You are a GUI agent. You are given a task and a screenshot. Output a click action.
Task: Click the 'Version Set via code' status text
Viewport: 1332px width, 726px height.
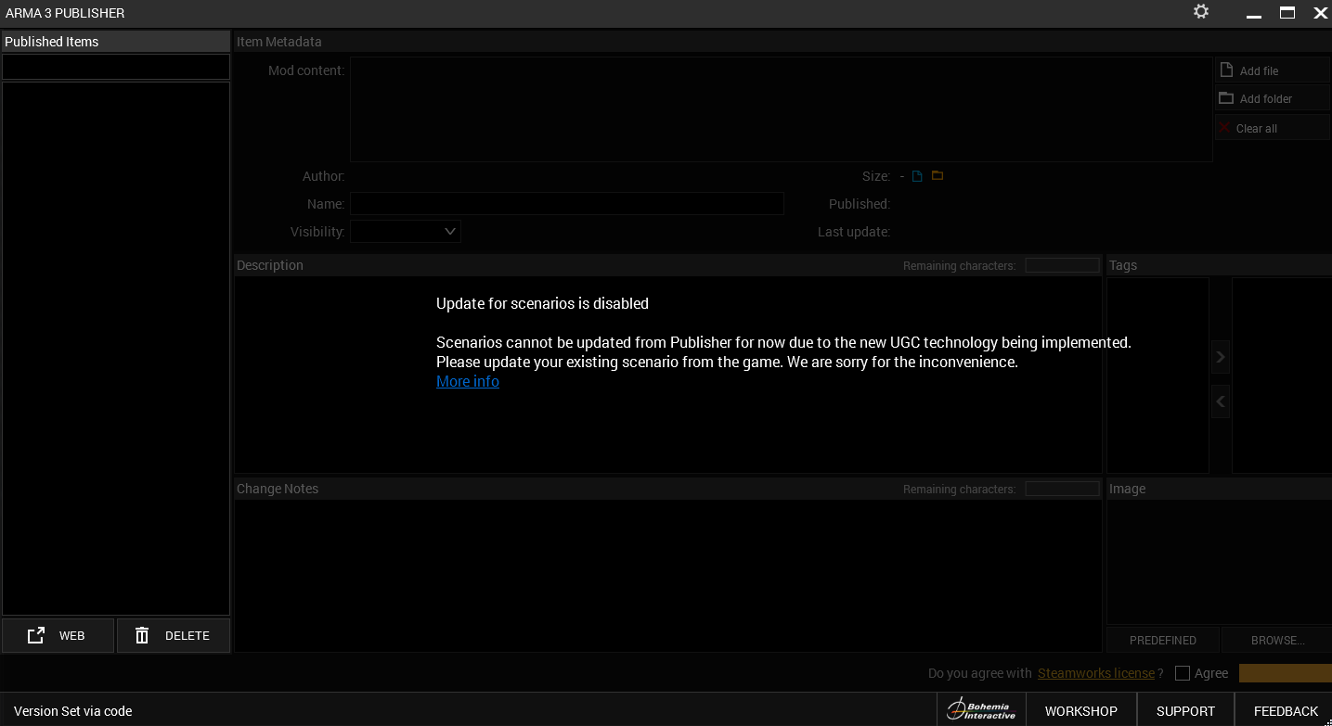click(x=73, y=711)
